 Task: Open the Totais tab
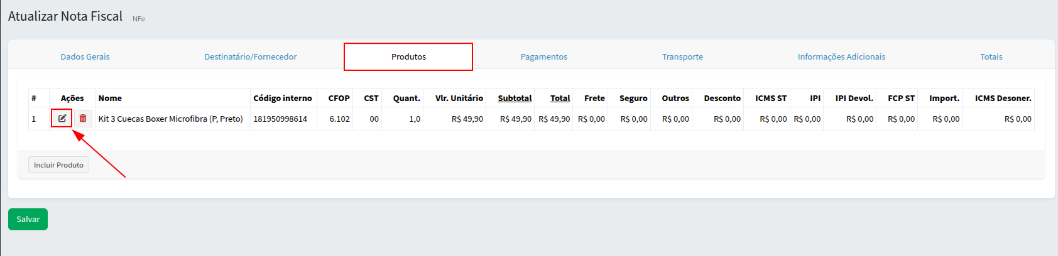tap(991, 57)
